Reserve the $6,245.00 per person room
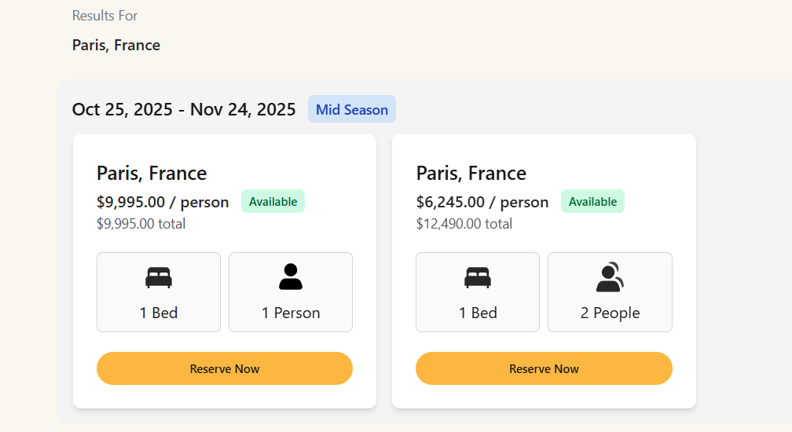 click(544, 368)
